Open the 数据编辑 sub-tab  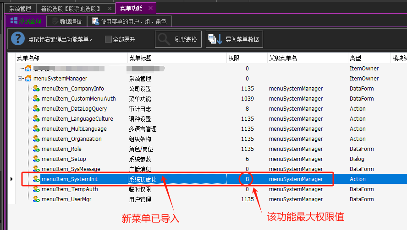pos(67,21)
